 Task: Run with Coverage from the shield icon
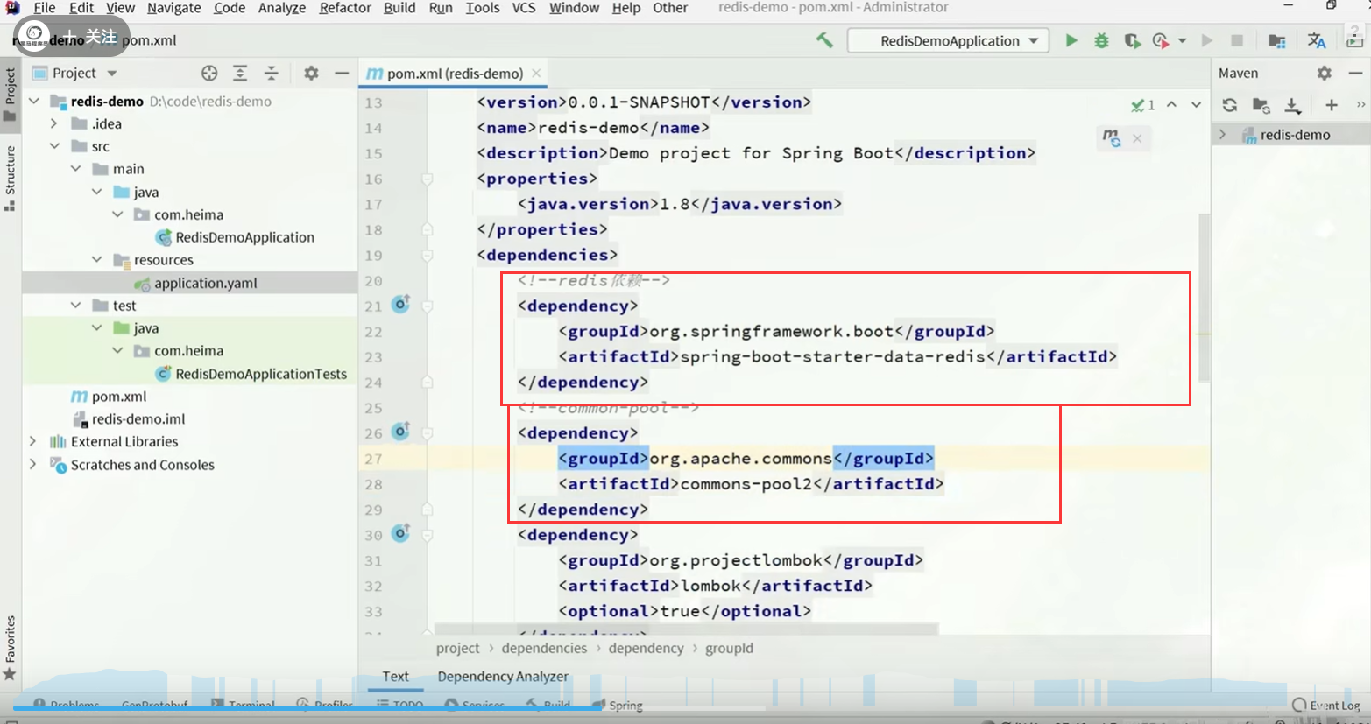1132,40
